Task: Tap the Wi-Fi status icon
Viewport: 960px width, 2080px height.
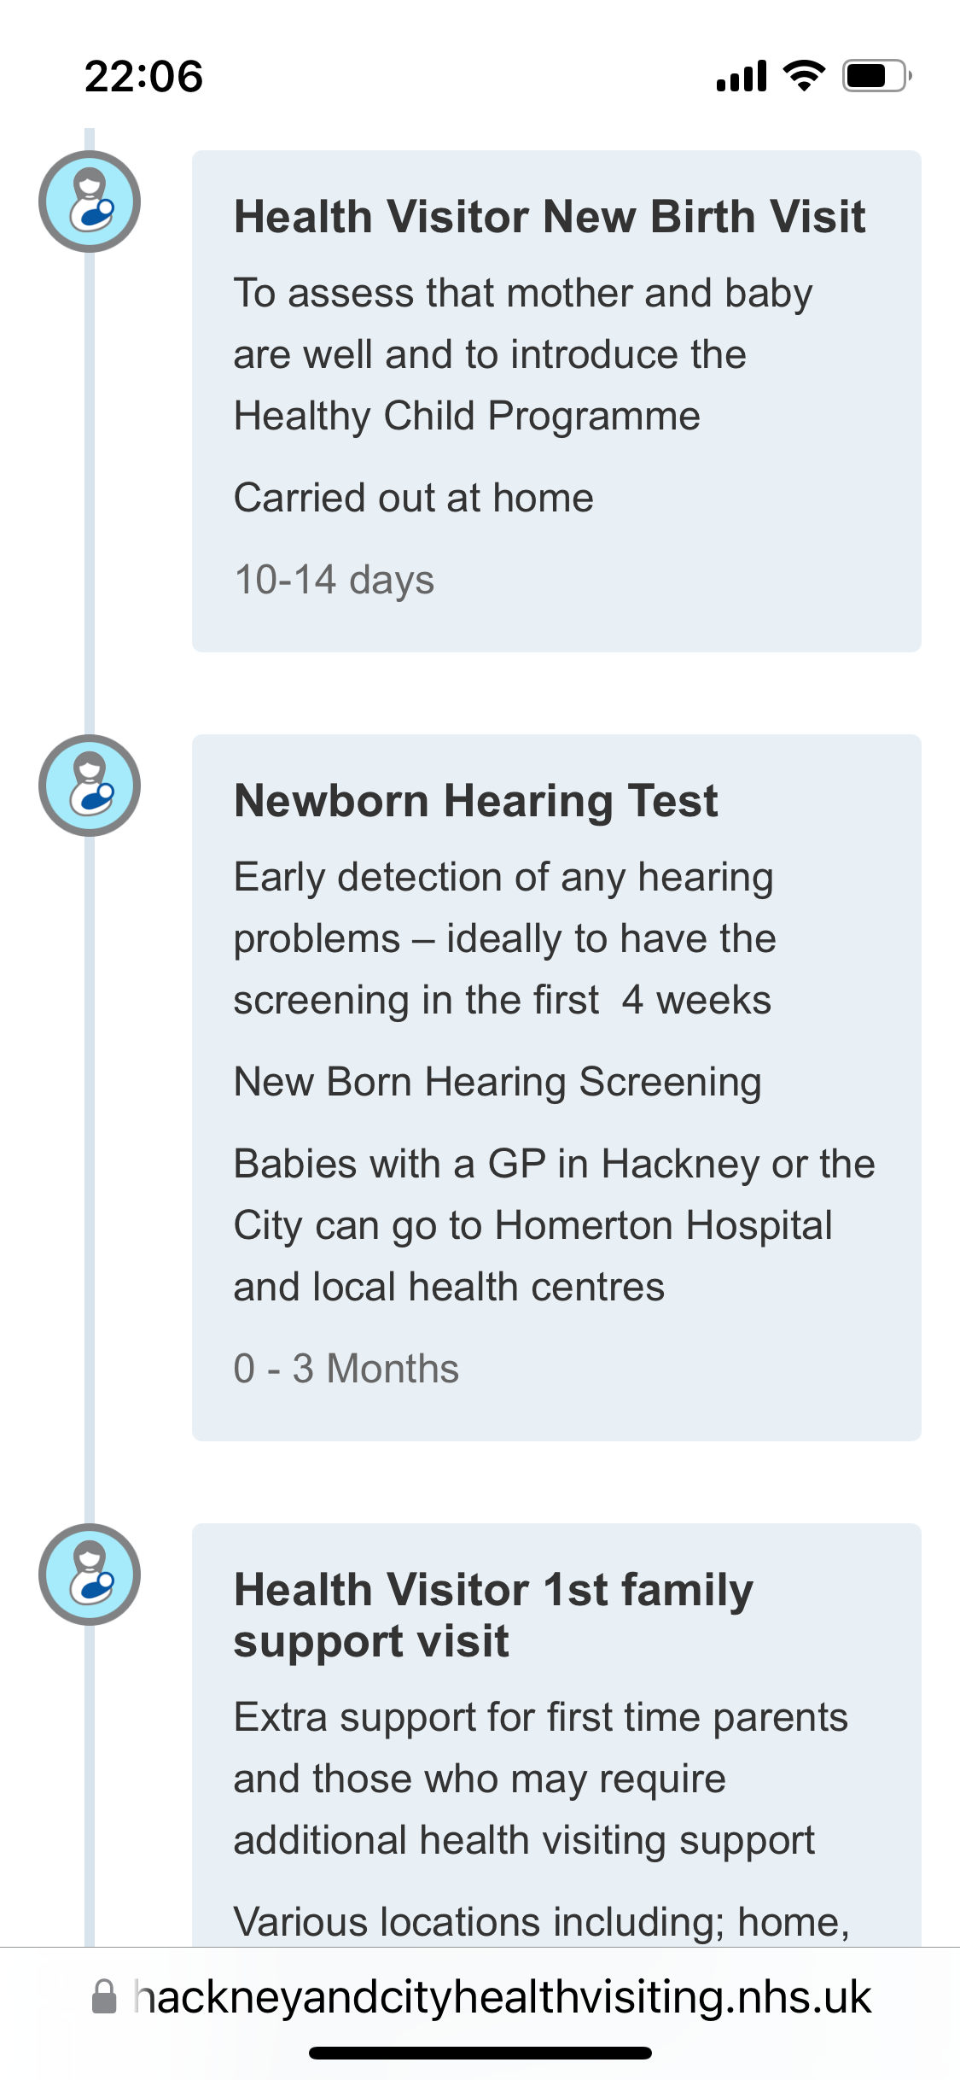Action: (x=804, y=76)
